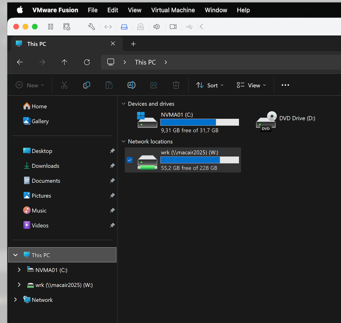Select the DVD Drive (D:) icon

click(266, 122)
